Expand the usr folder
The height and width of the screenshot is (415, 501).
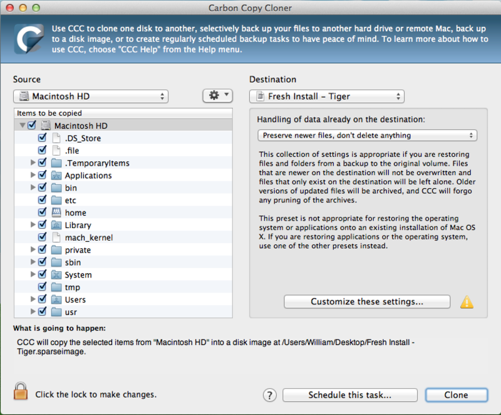coord(33,312)
